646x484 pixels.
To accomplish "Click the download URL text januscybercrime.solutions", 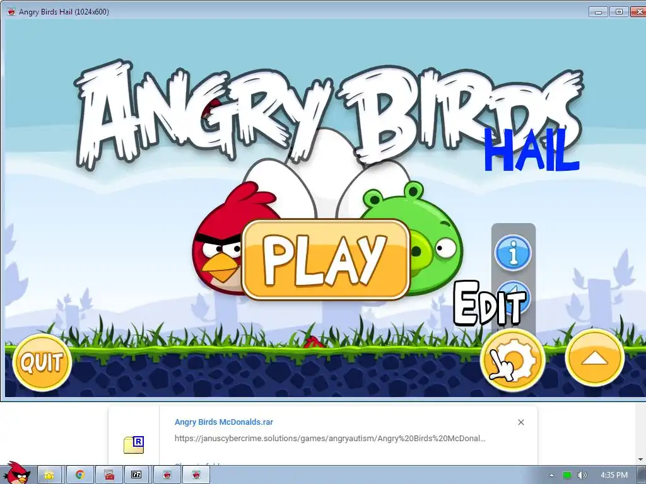I will point(330,439).
